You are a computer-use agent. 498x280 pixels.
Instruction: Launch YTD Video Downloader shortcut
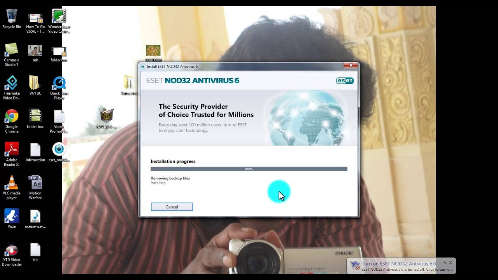coord(12,254)
